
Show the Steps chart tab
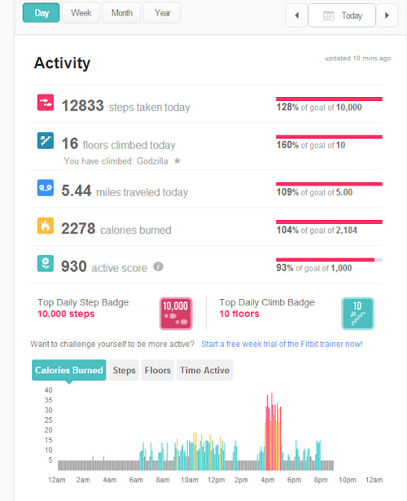(x=124, y=370)
